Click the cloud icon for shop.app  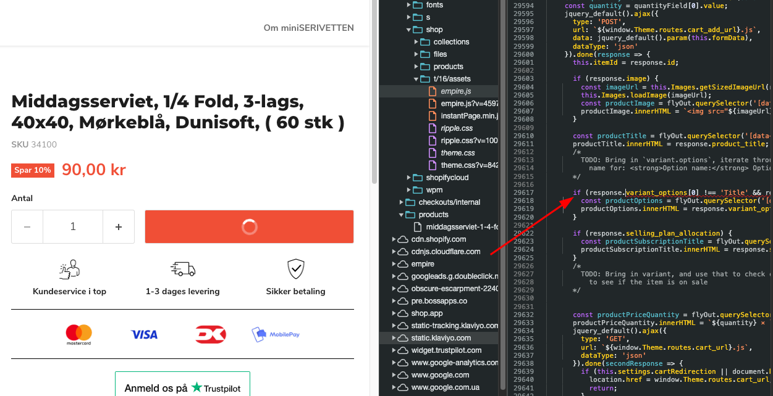[x=403, y=313]
